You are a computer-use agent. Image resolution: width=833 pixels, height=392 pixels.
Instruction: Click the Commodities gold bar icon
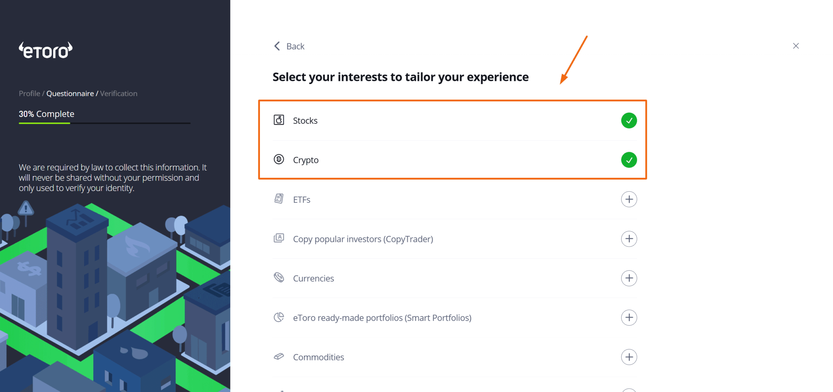coord(279,357)
